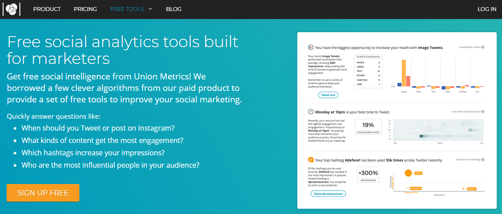Click the #ncevalley label in scatter chart

click(x=416, y=189)
